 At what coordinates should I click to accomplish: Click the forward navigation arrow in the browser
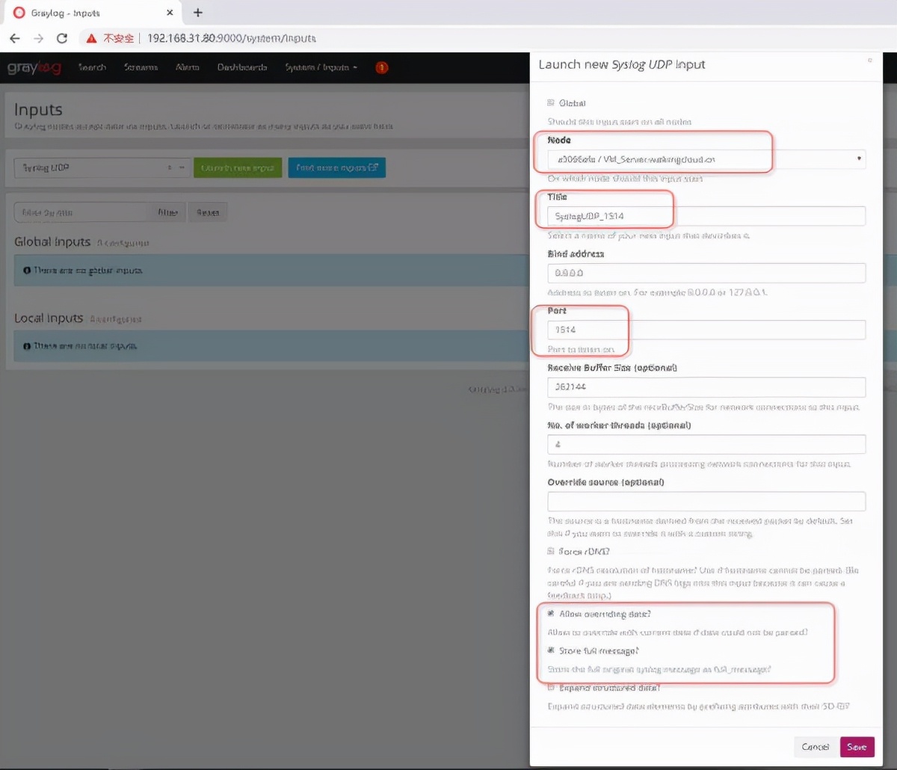(39, 37)
